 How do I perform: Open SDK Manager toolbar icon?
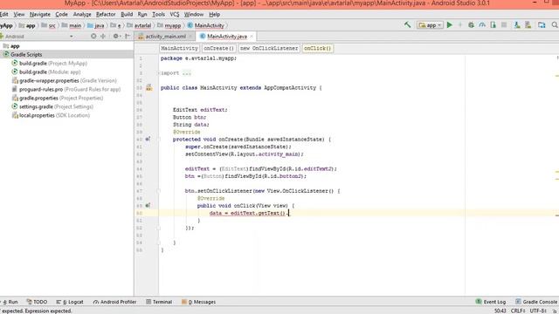pyautogui.click(x=528, y=25)
